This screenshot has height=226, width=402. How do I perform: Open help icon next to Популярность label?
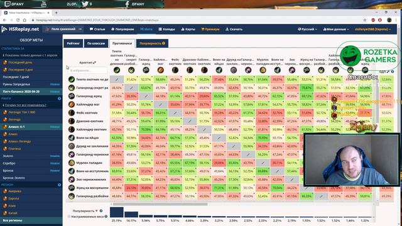(x=101, y=211)
